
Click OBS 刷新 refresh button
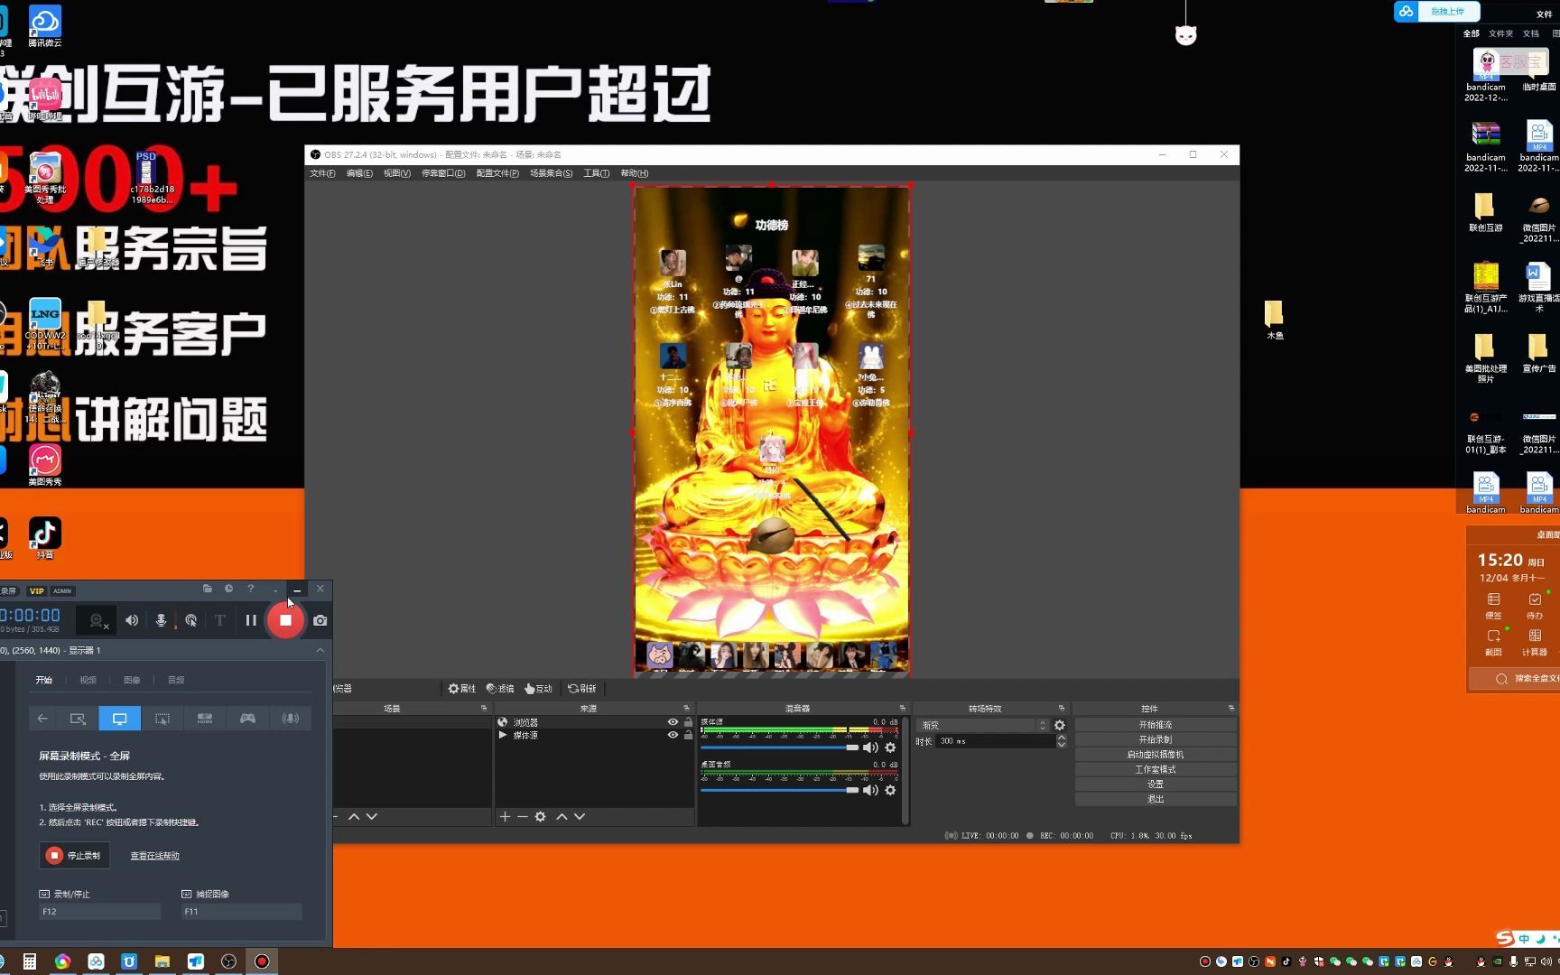(x=582, y=688)
